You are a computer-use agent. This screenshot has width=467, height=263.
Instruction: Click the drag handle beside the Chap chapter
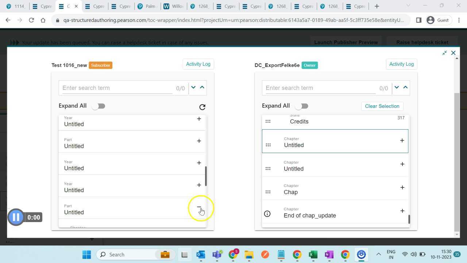click(268, 192)
